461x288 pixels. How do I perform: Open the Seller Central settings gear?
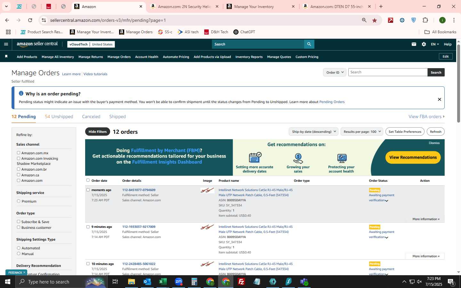tap(424, 44)
